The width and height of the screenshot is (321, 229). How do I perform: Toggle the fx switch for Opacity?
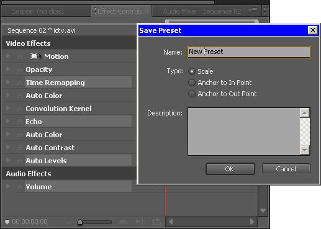click(20, 70)
